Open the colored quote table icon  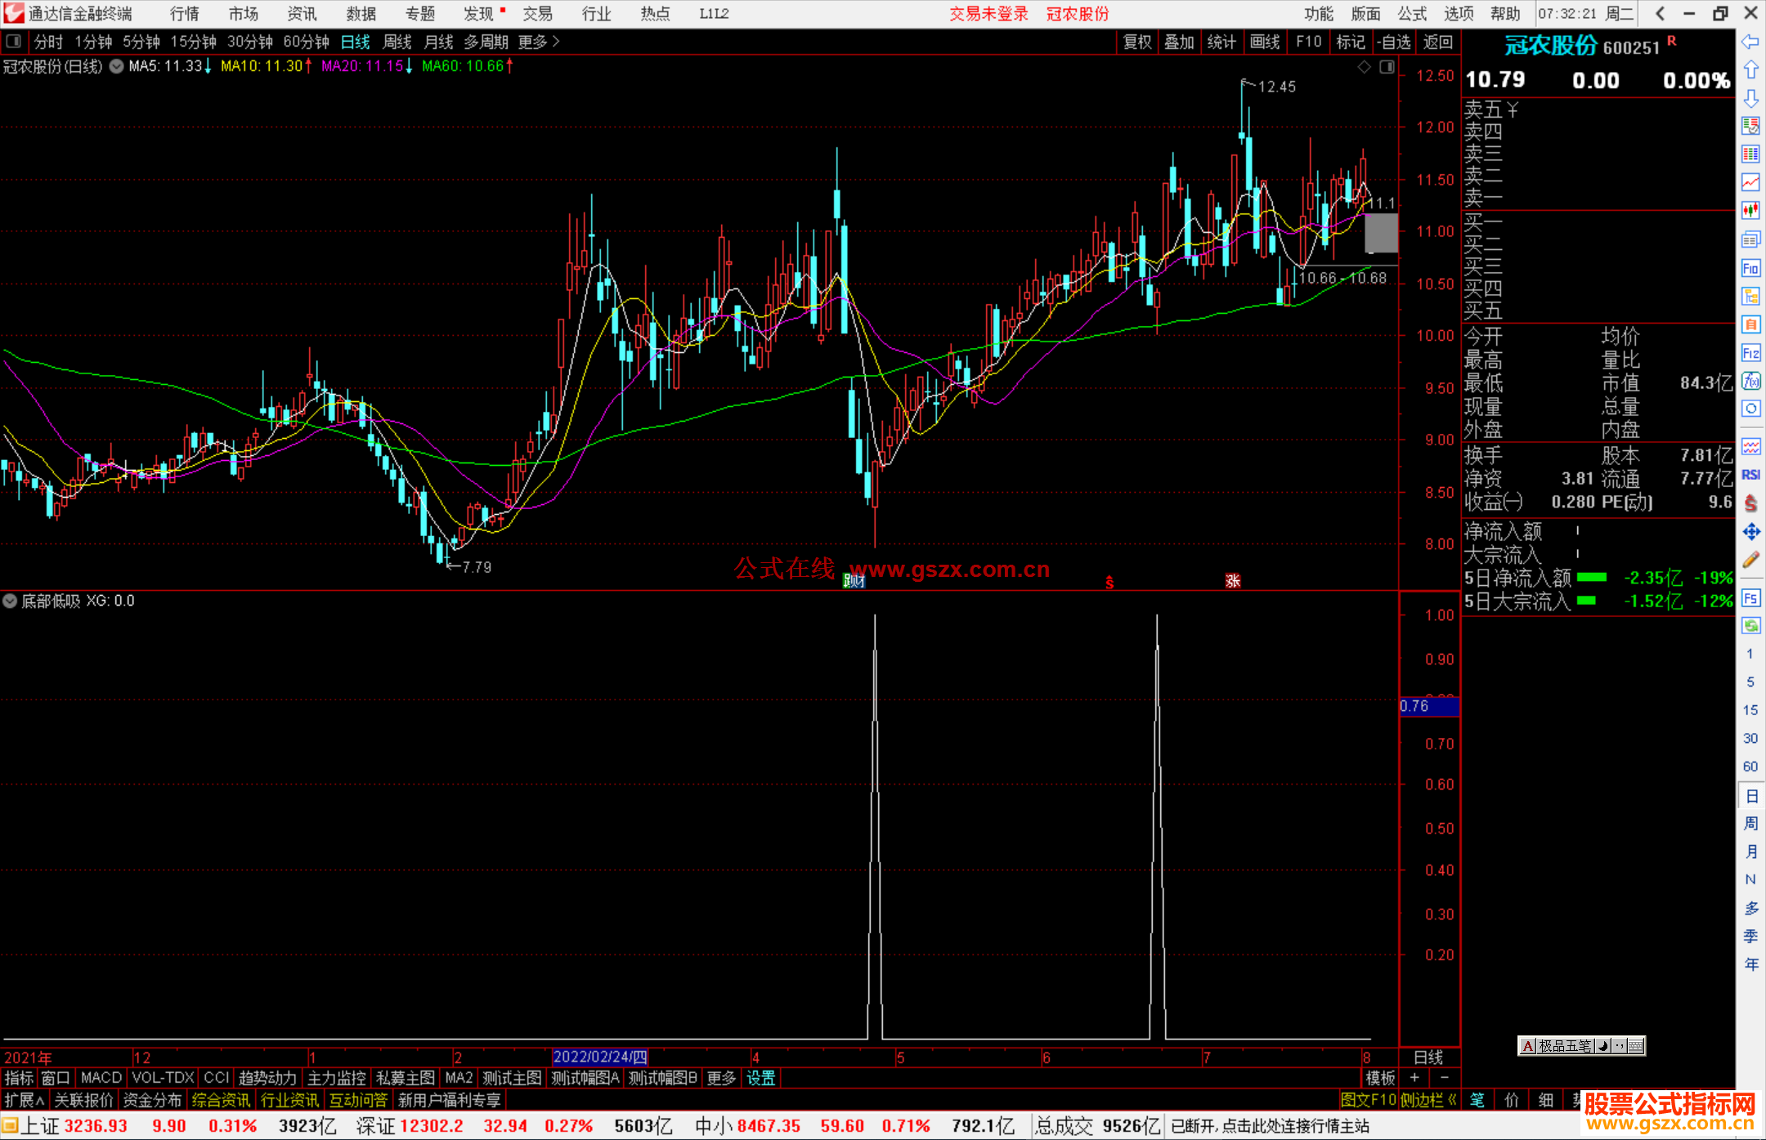pos(1750,154)
